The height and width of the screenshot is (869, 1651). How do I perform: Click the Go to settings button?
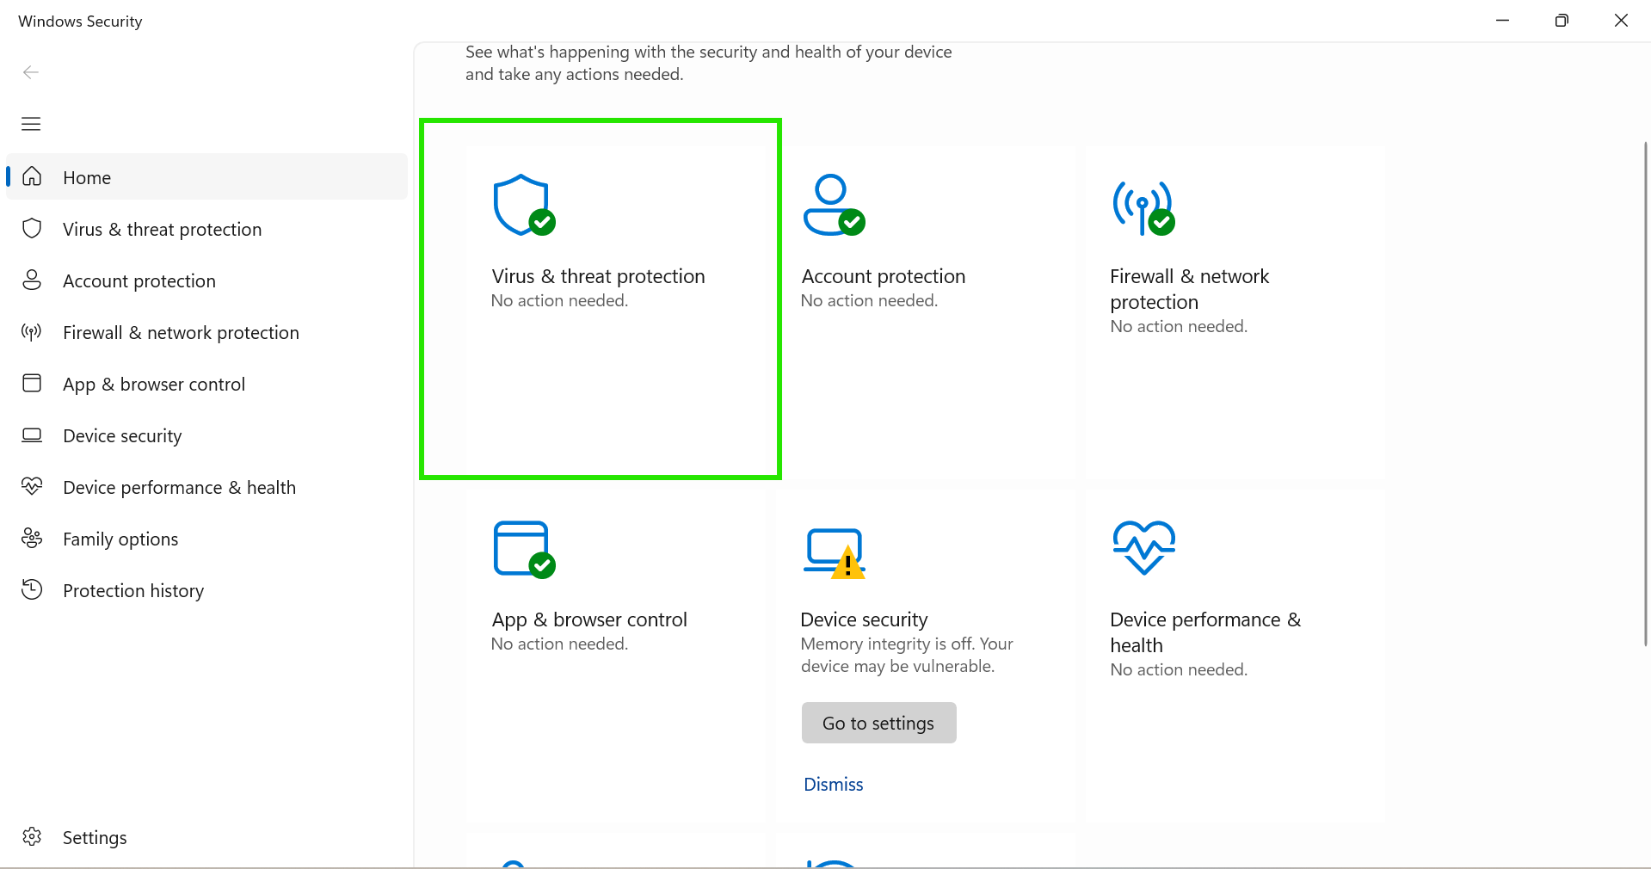878,723
